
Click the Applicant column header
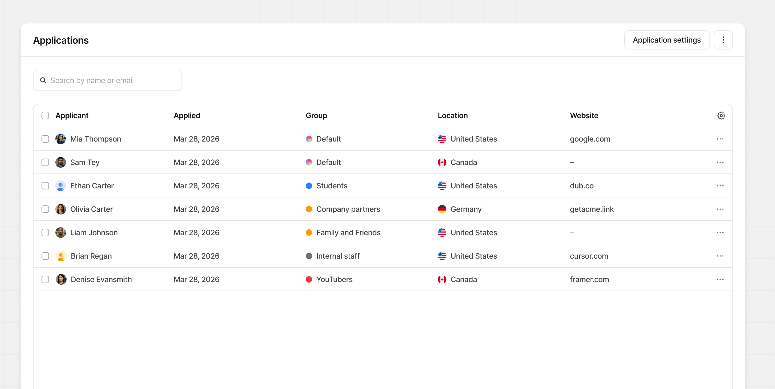pos(72,115)
